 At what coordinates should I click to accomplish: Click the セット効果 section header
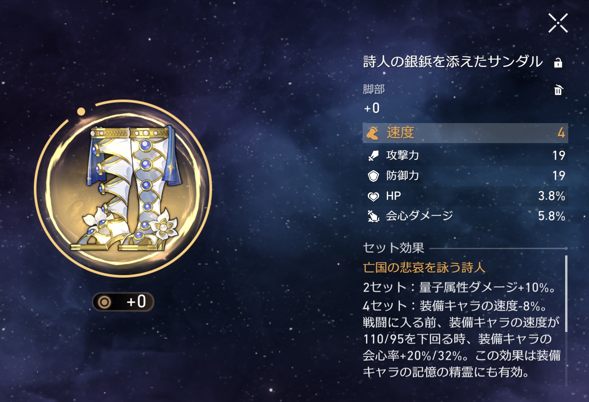393,248
